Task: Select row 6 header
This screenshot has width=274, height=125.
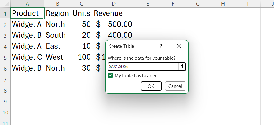Action: [5, 68]
